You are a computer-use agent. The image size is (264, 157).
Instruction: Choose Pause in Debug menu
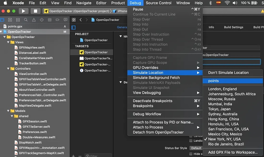point(165,9)
